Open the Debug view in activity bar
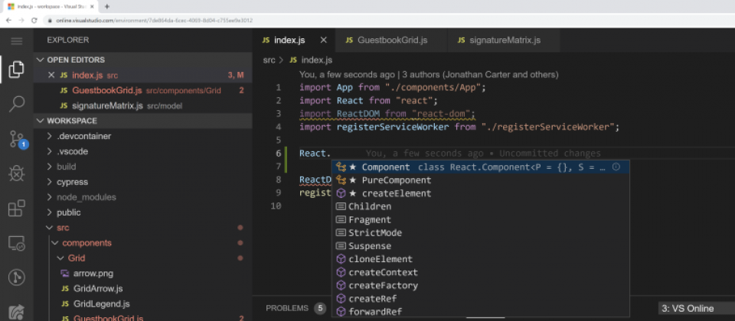The width and height of the screenshot is (735, 321). click(16, 173)
